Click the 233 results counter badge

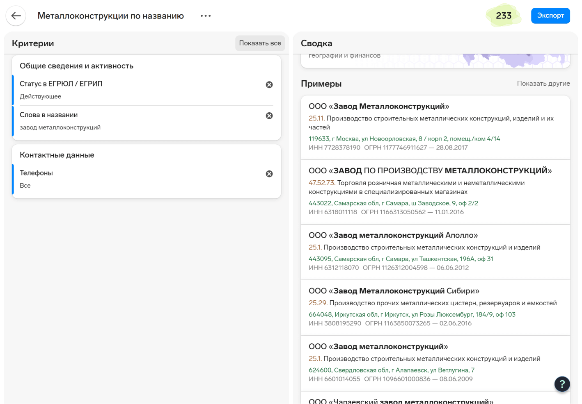tap(503, 16)
